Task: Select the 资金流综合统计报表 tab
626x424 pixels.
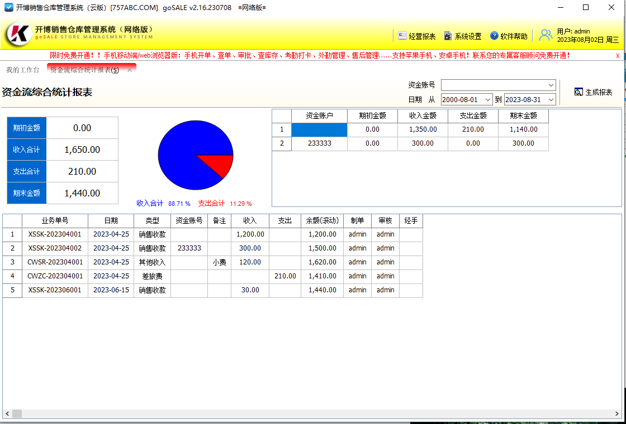Action: pos(84,70)
